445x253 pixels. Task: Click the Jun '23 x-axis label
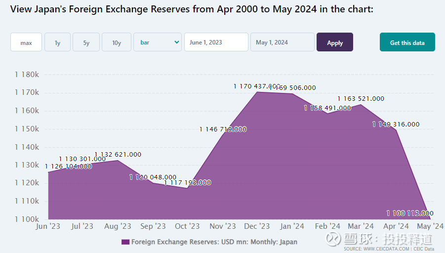[x=48, y=226]
